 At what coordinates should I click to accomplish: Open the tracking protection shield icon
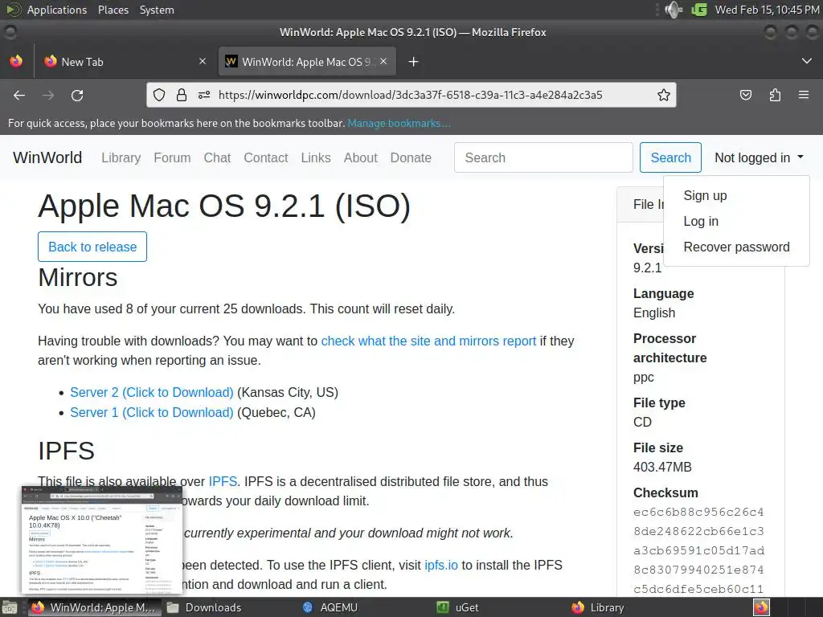click(159, 95)
